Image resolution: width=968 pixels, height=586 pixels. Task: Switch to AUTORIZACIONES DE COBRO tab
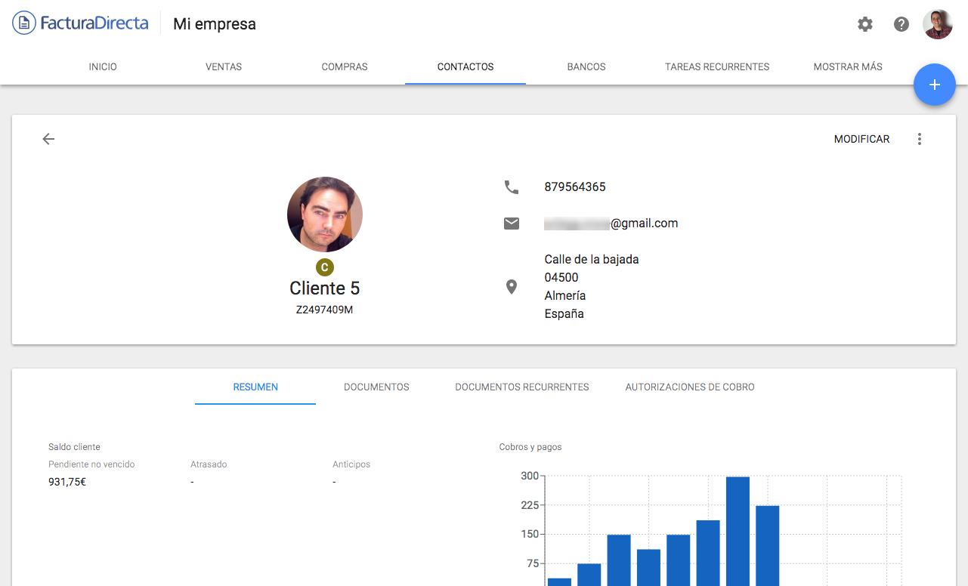690,387
